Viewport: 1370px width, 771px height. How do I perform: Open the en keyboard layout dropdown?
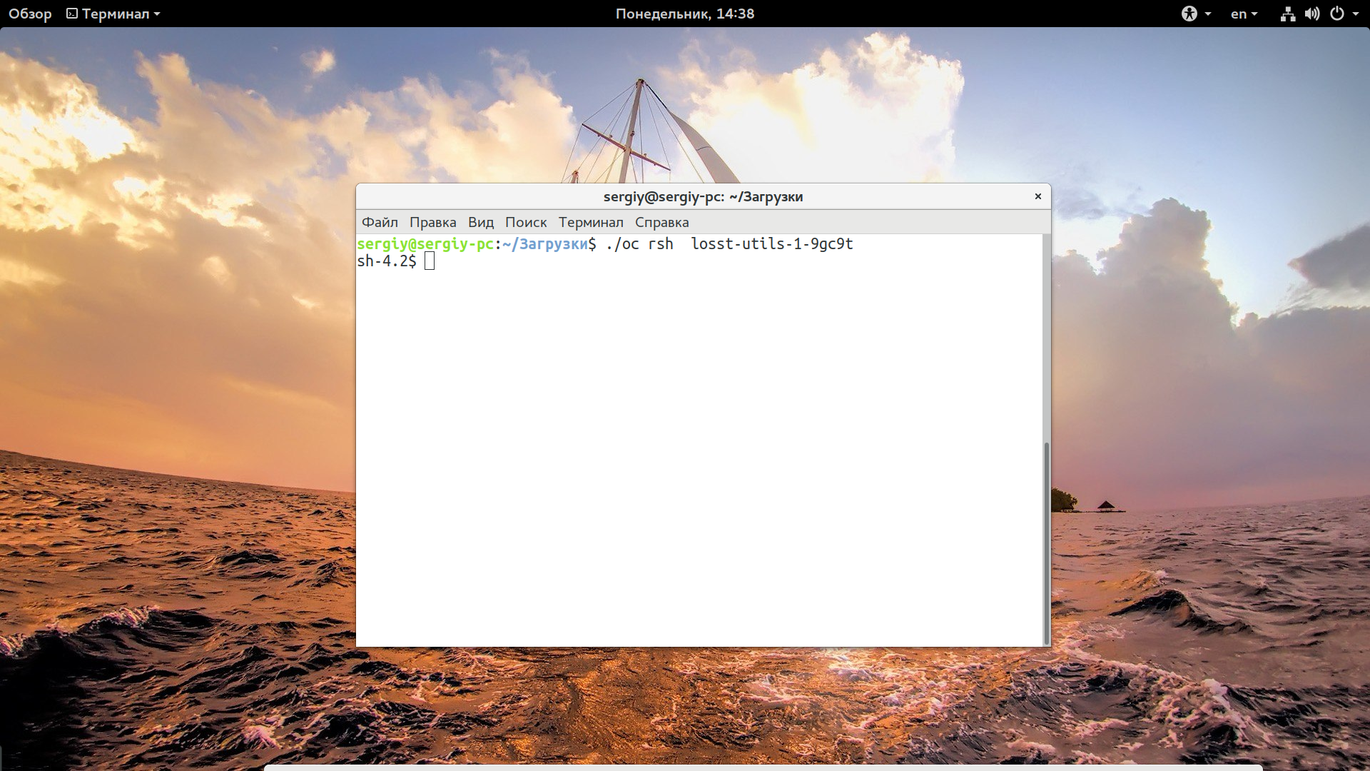(1244, 14)
